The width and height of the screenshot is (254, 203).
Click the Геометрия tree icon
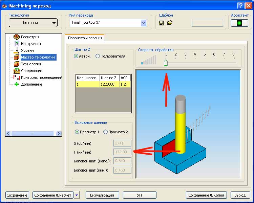(x=17, y=37)
